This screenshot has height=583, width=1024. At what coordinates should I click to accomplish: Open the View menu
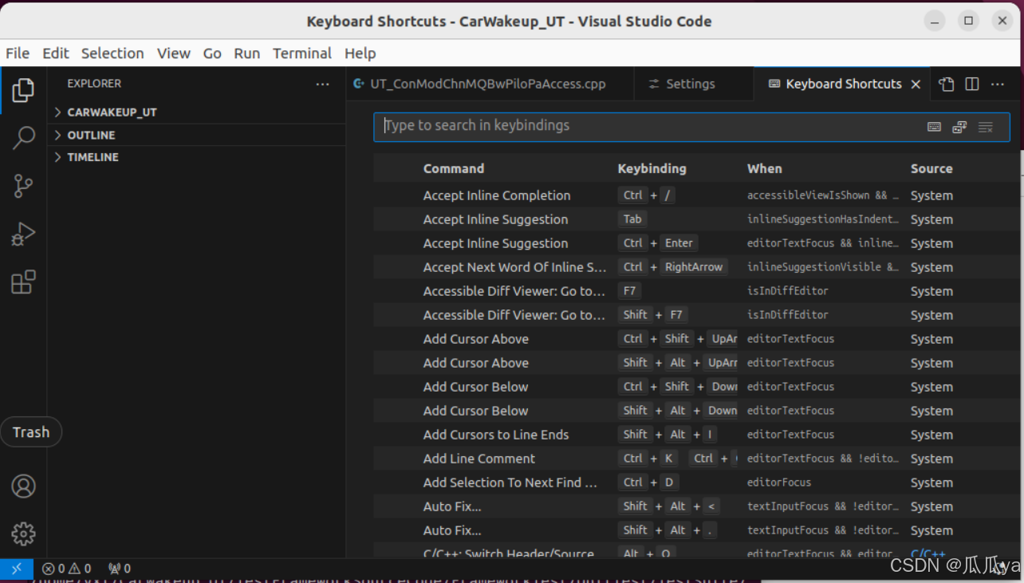(x=173, y=53)
